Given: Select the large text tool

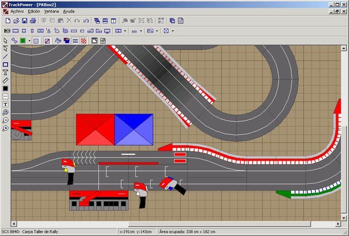Looking at the screenshot, I should point(5,73).
